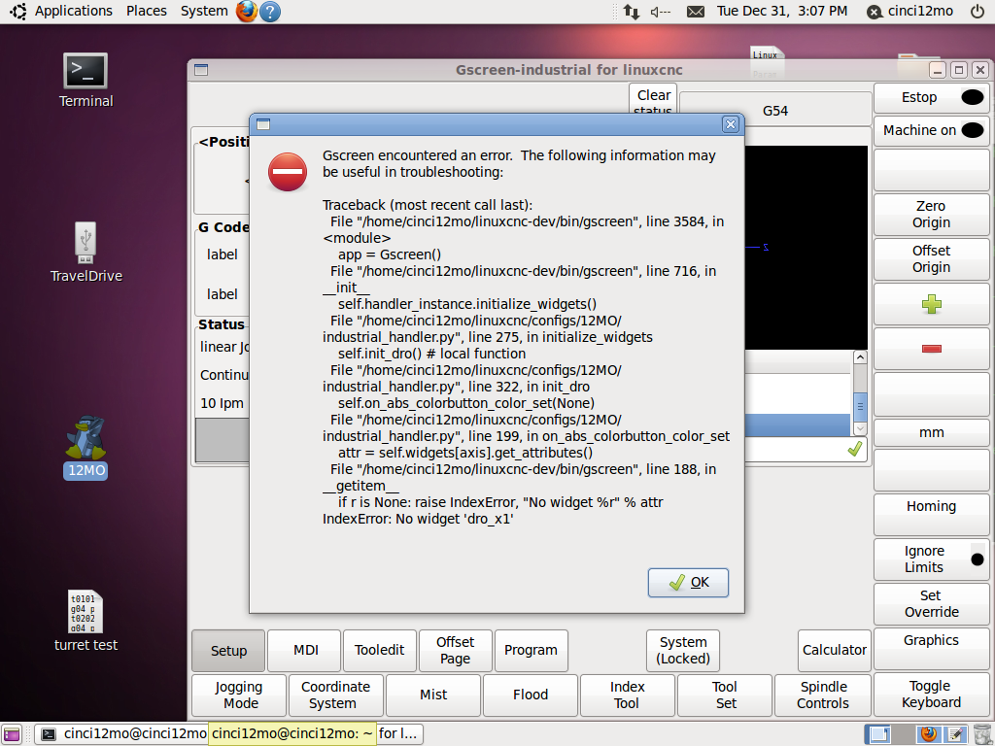Open the Applications menu
This screenshot has width=995, height=746.
click(73, 12)
